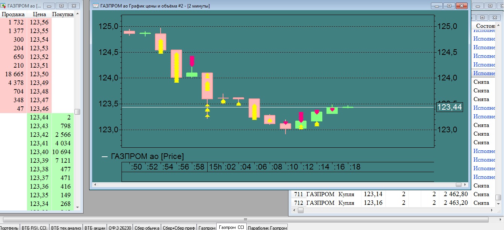
Task: Click the orders table vertical scrollbar thumb
Action: [x=498, y=197]
